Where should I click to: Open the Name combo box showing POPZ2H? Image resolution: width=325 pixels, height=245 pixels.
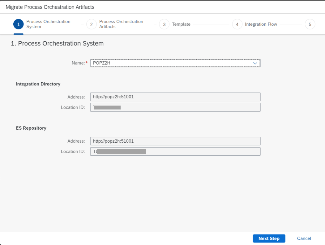[x=172, y=63]
